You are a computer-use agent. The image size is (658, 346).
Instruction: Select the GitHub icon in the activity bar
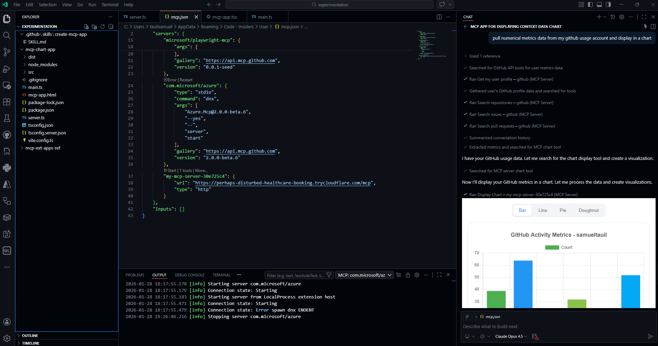(7, 135)
